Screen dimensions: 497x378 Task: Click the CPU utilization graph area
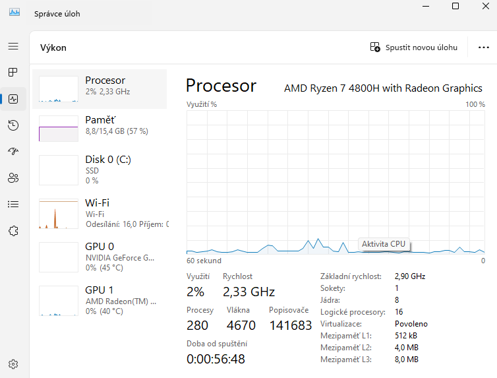336,181
